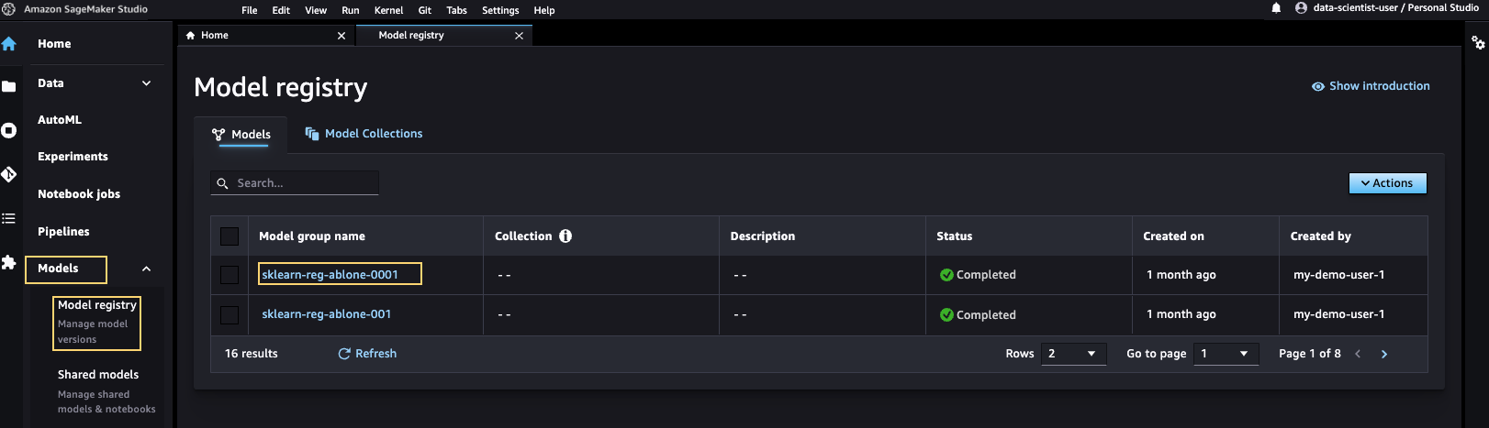Close the Home tab
Viewport: 1489px width, 428px height.
point(341,36)
